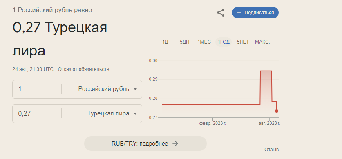This screenshot has height=159, width=342.
Task: Click the Отказ от обязательств link
Action: (83, 69)
